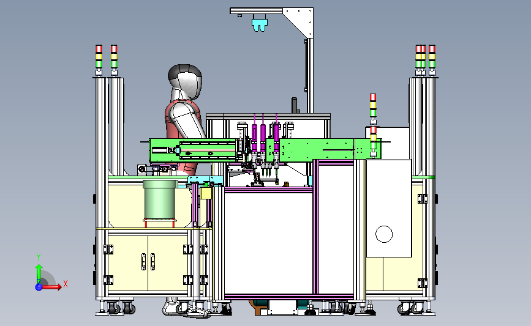Screen dimensions: 531x326
Task: Select the small yellow box beside the bin
Action: (x=206, y=193)
